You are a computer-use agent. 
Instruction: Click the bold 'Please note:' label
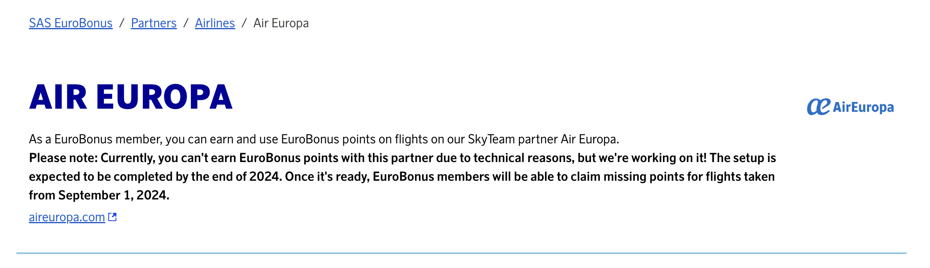(x=64, y=158)
